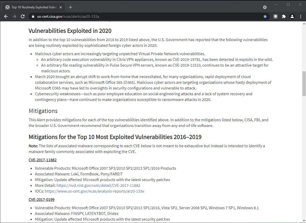This screenshot has width=306, height=223.
Task: Open a new tab with plus button
Action: click(71, 7)
